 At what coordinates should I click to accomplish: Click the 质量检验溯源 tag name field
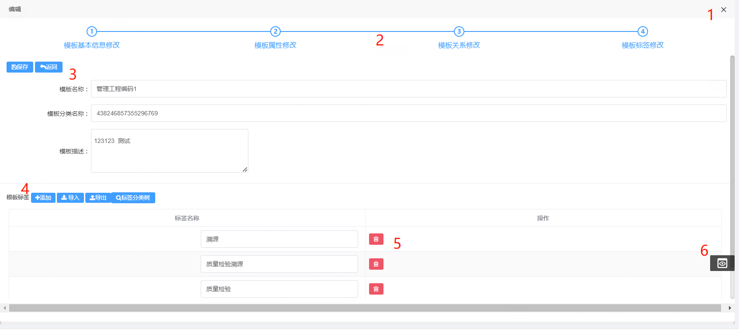coord(279,264)
